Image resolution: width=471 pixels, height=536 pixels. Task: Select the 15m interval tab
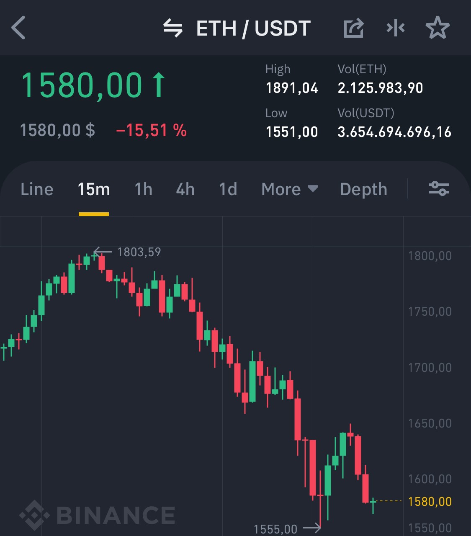[94, 189]
